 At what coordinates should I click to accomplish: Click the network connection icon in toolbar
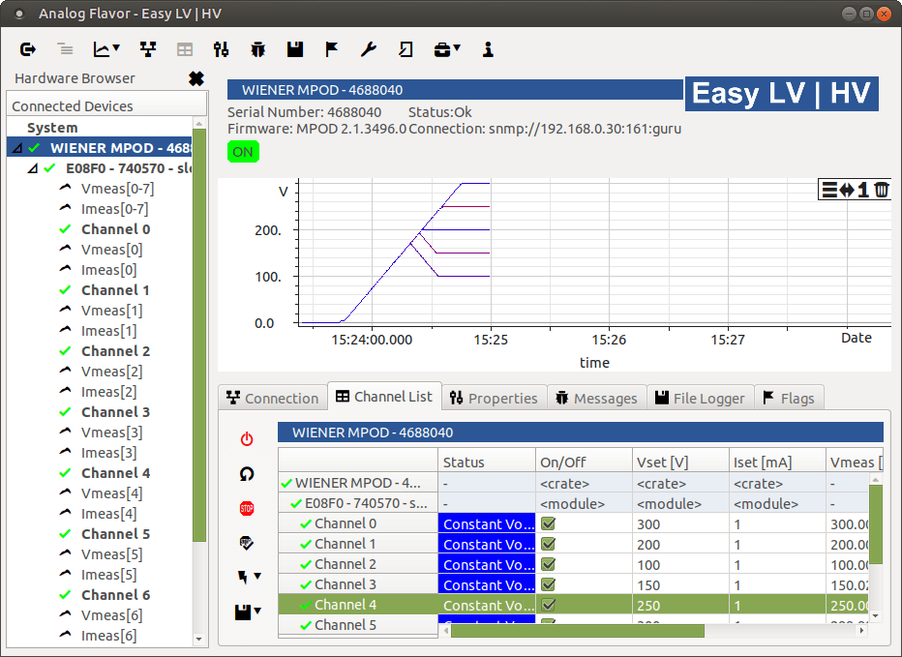[x=148, y=49]
